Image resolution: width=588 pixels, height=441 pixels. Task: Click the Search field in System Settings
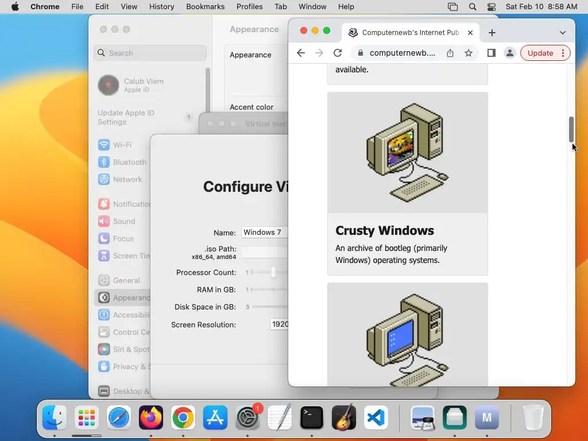point(150,53)
